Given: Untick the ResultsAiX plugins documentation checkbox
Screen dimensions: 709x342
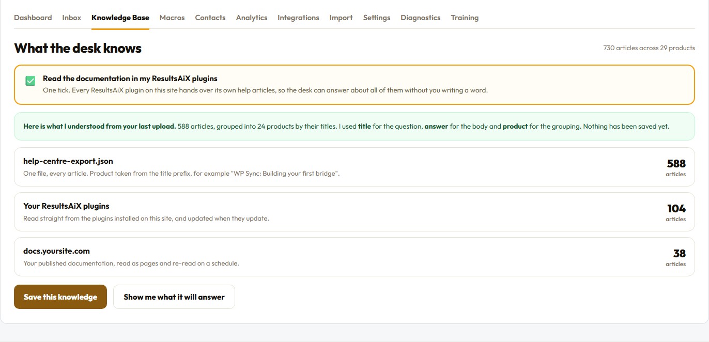Looking at the screenshot, I should (x=30, y=81).
